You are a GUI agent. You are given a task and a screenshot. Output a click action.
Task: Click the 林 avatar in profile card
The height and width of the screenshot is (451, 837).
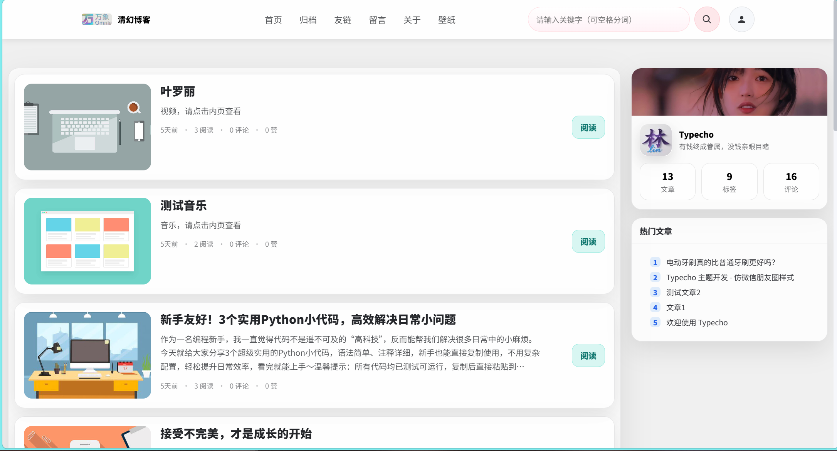pyautogui.click(x=655, y=140)
